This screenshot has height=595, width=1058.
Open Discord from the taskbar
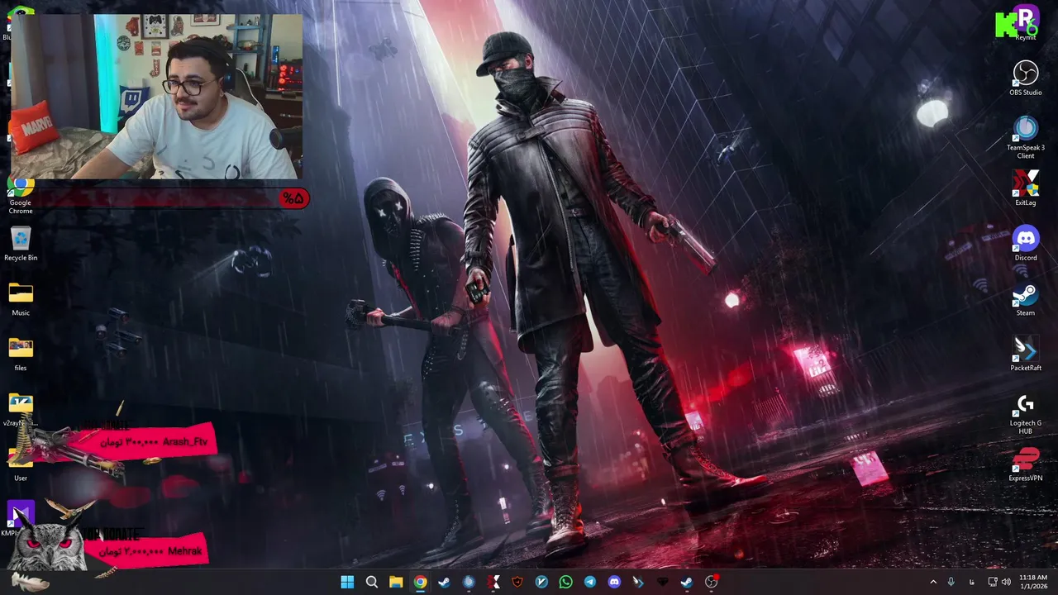pos(614,582)
